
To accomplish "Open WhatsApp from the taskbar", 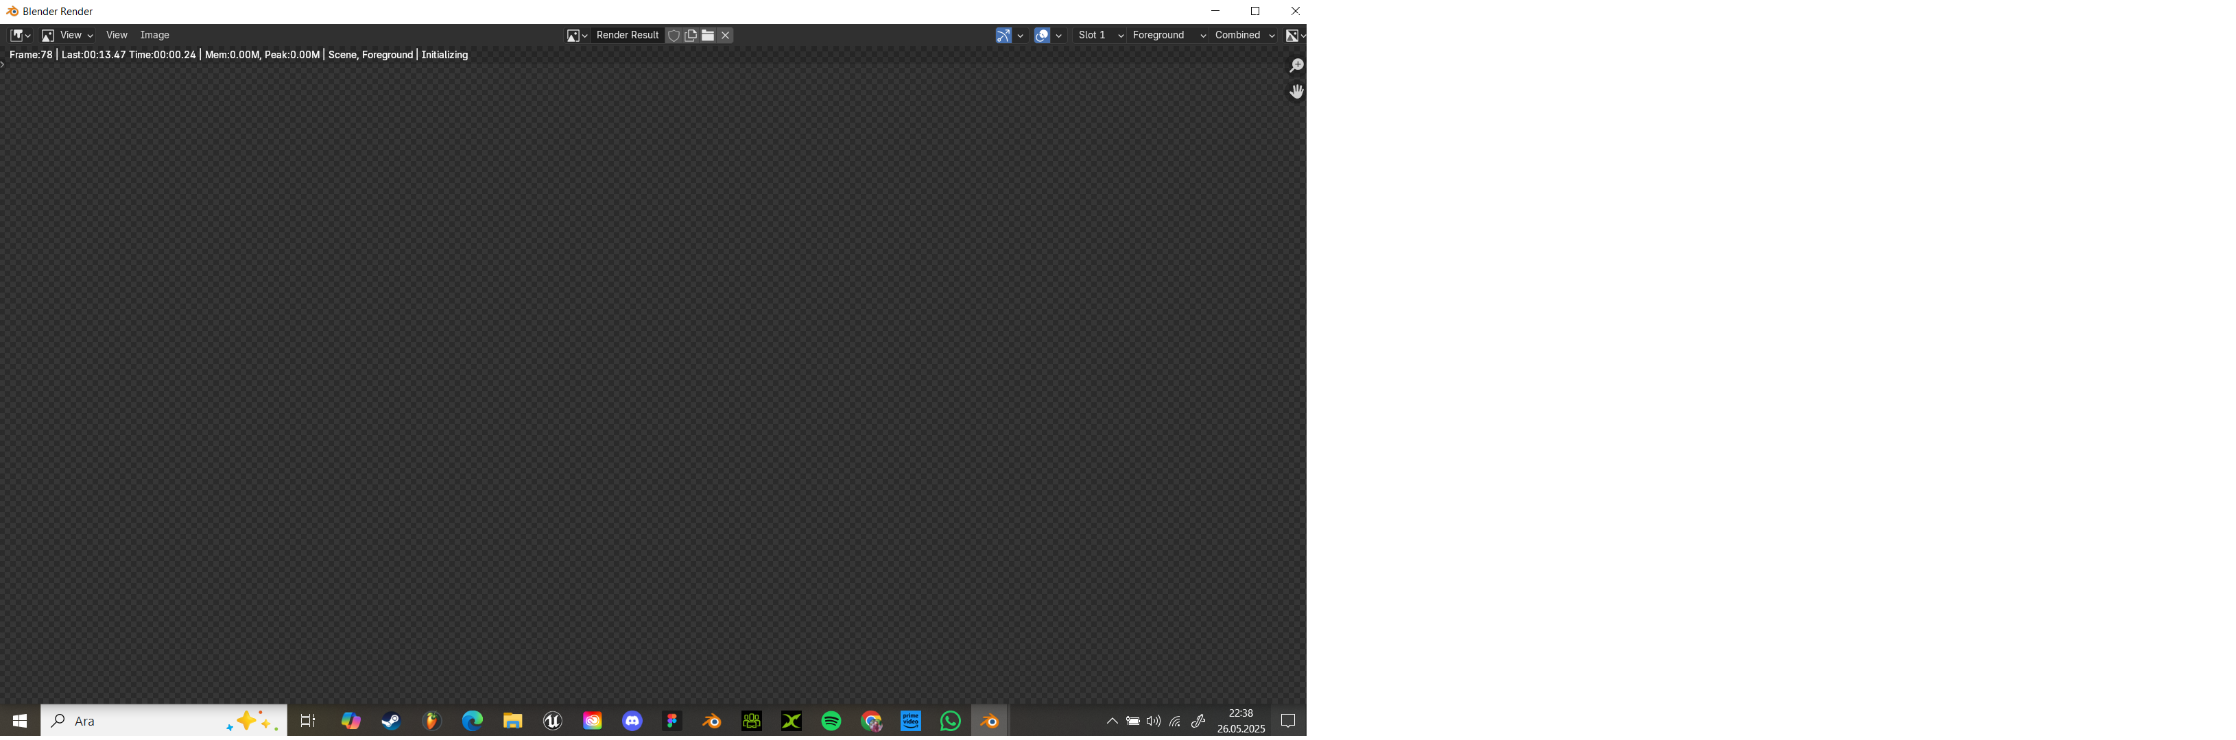I will click(951, 721).
